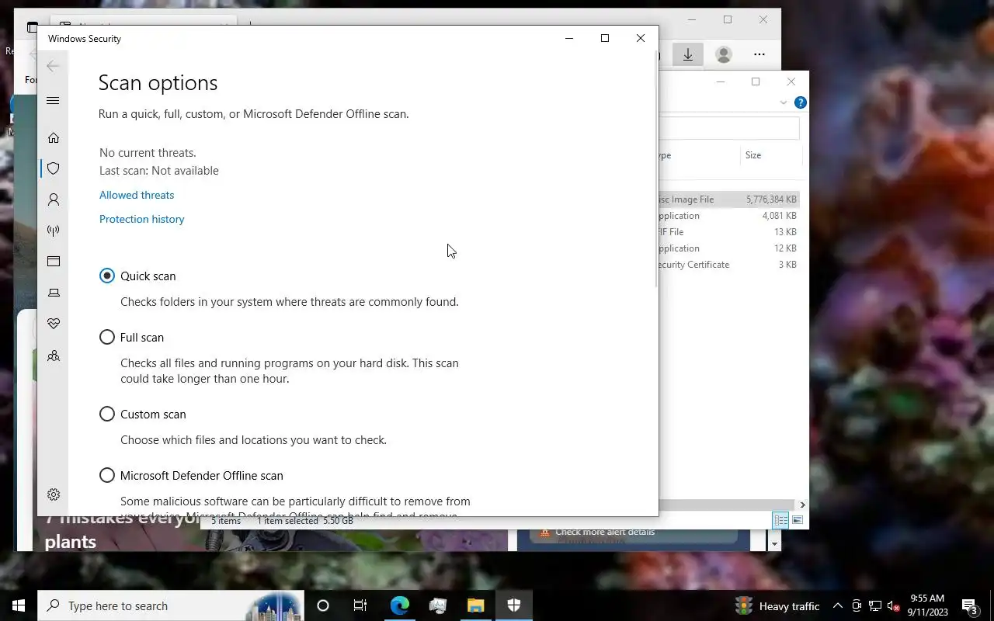Click the File Explorer help question mark icon
Viewport: 994px width, 621px height.
coord(801,102)
